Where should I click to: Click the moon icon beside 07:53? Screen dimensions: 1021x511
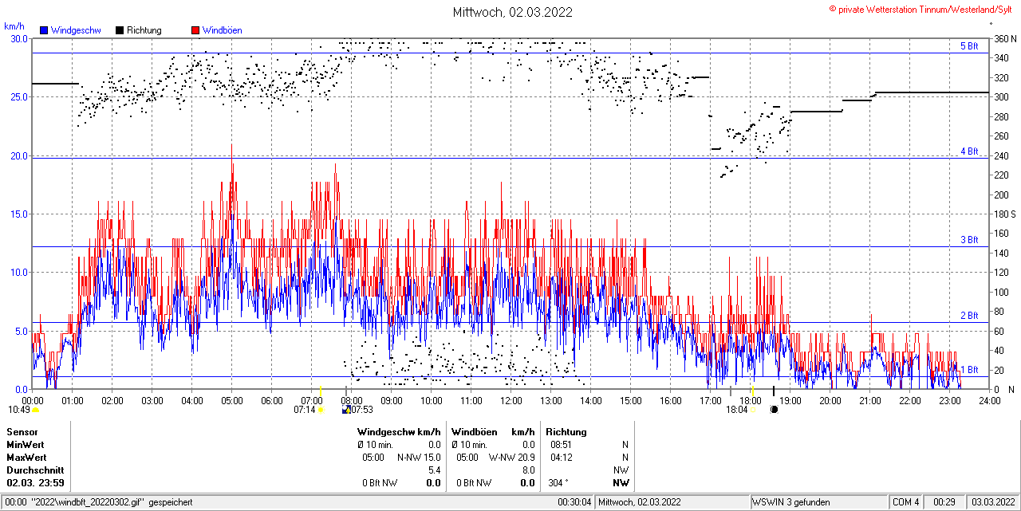[x=345, y=410]
